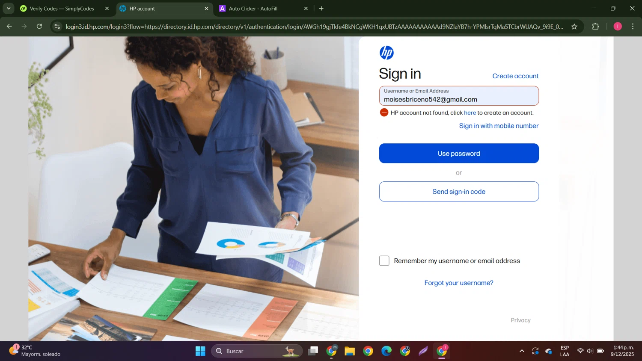
Task: Click Sign in with mobile number
Action: (499, 126)
